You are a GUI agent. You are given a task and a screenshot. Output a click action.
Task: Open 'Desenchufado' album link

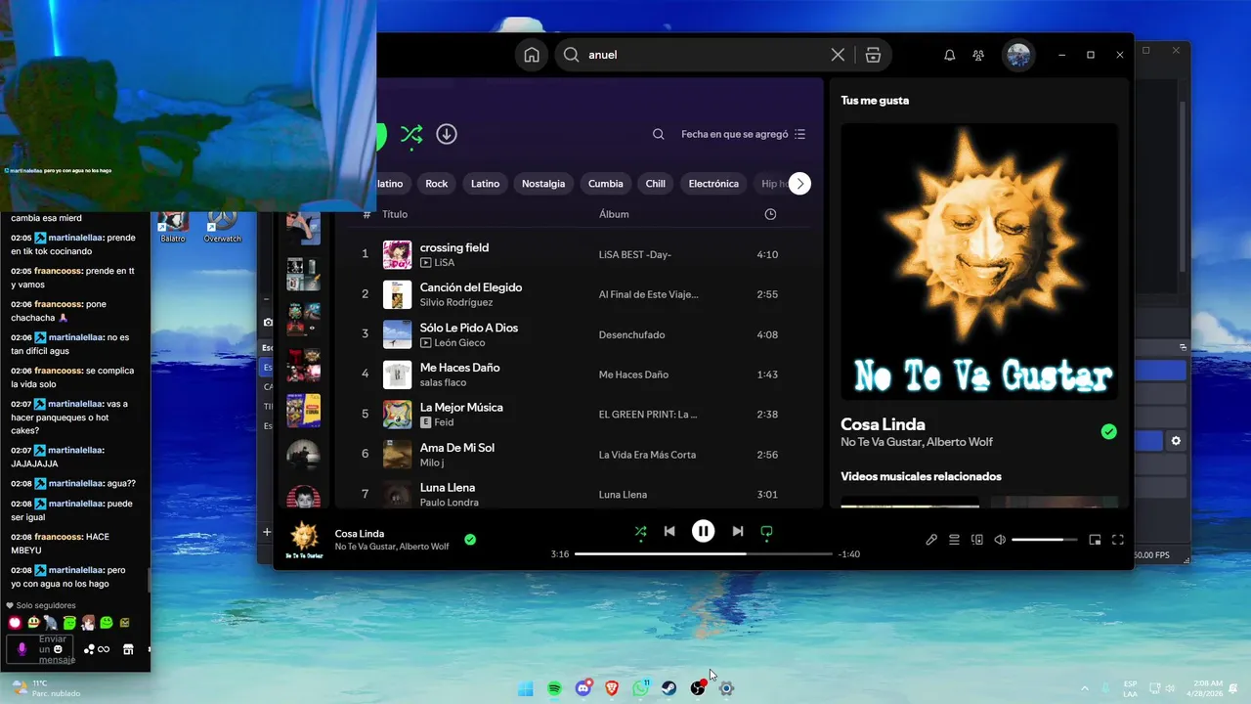point(631,334)
